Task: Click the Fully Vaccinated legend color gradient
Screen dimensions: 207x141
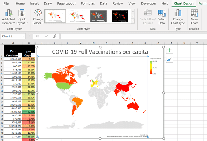Action: point(151,68)
